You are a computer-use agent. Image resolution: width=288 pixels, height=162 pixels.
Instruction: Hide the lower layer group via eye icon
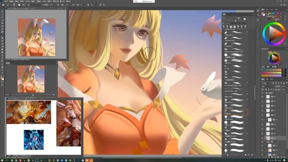pos(262,142)
